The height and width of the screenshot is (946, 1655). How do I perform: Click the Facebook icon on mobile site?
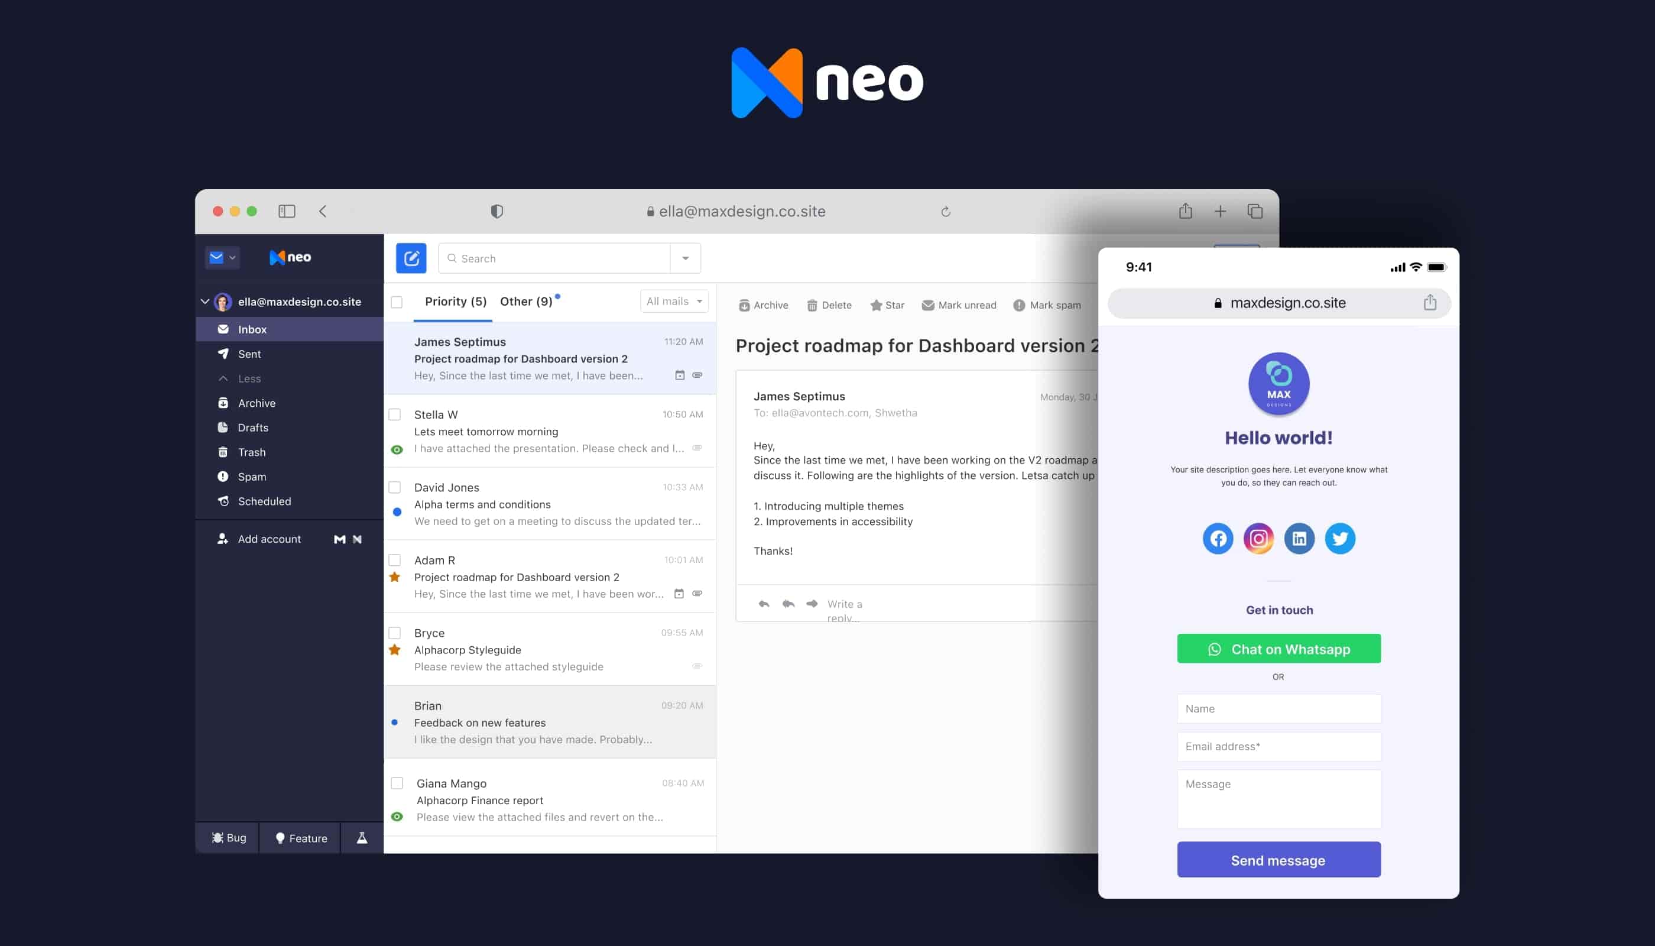(1218, 538)
